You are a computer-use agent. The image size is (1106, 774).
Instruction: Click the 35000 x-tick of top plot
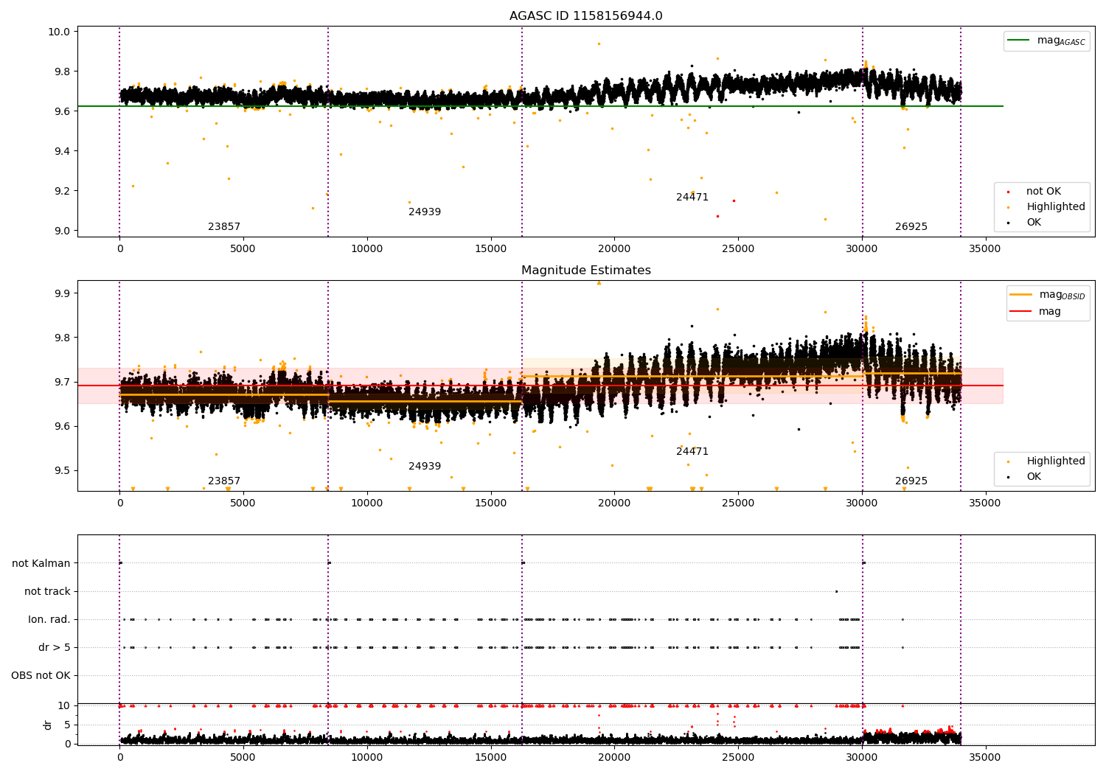(985, 248)
